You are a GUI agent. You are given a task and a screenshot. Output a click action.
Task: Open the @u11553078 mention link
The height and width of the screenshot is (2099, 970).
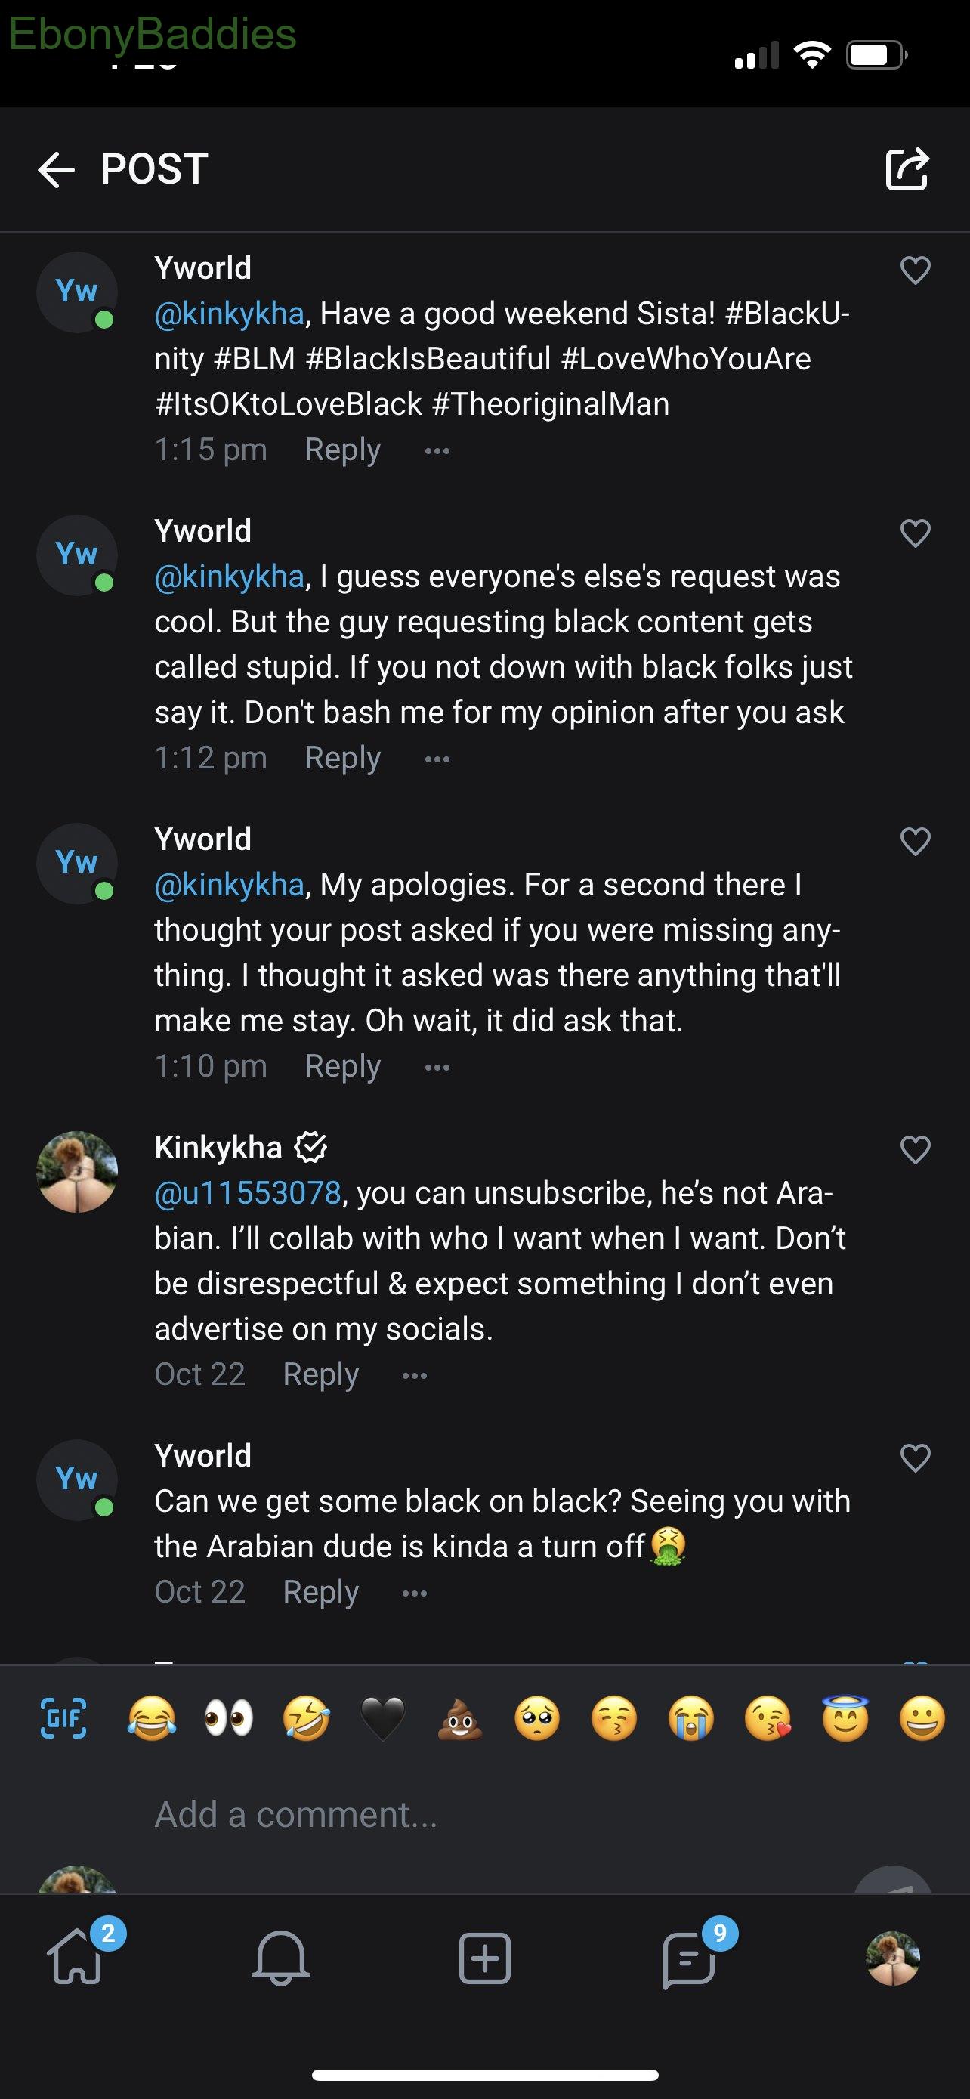(x=248, y=1193)
